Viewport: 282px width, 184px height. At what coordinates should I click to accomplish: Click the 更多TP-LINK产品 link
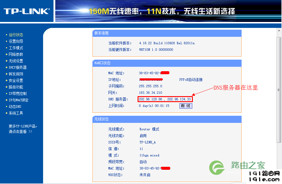(x=23, y=129)
